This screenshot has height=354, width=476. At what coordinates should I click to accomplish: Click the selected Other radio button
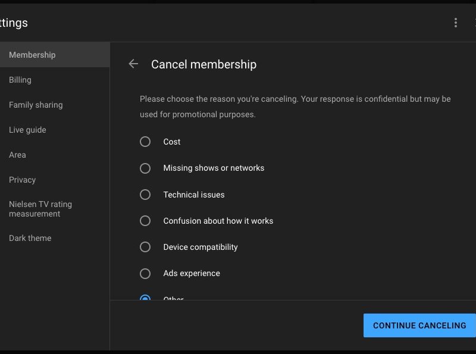pyautogui.click(x=145, y=297)
